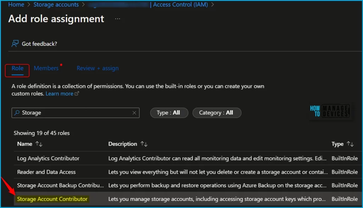Open the Learn more link
363x208 pixels.
click(x=59, y=94)
